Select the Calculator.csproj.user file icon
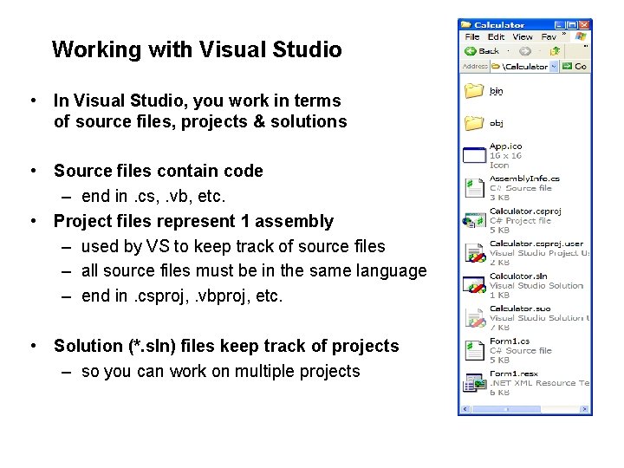The image size is (624, 468). click(x=475, y=253)
